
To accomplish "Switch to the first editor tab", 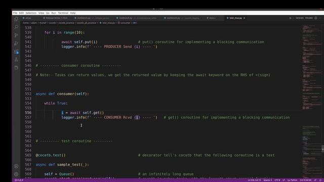I will (27, 18).
